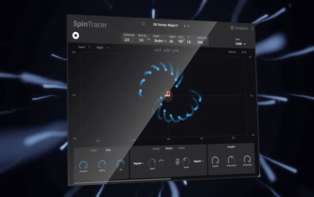The width and height of the screenshot is (314, 197).
Task: Click the Slow Up edit icon
Action: point(149,39)
